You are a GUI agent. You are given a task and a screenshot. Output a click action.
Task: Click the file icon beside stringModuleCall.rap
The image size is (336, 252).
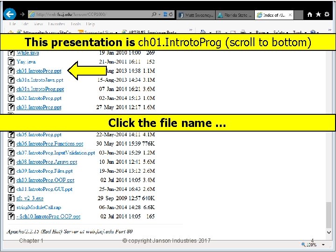pos(11,207)
